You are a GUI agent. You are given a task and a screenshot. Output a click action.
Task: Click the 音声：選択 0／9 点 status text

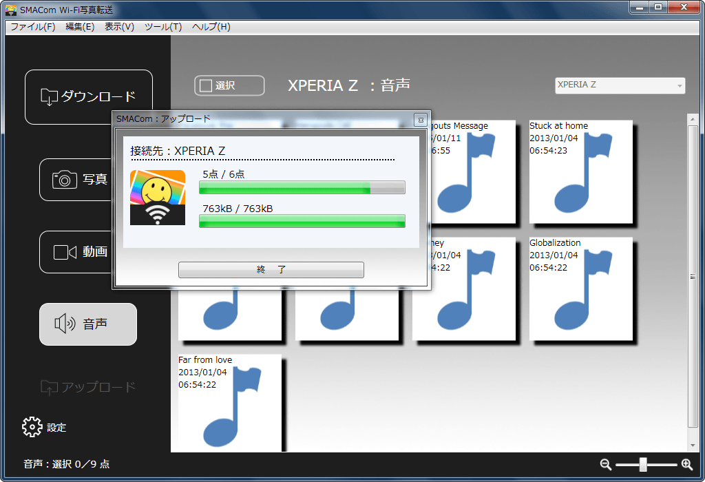[x=67, y=464]
